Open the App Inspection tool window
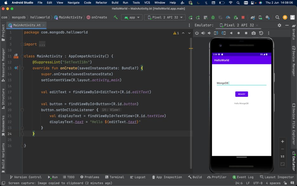Screen dimensions: 297x186 pos(167,177)
